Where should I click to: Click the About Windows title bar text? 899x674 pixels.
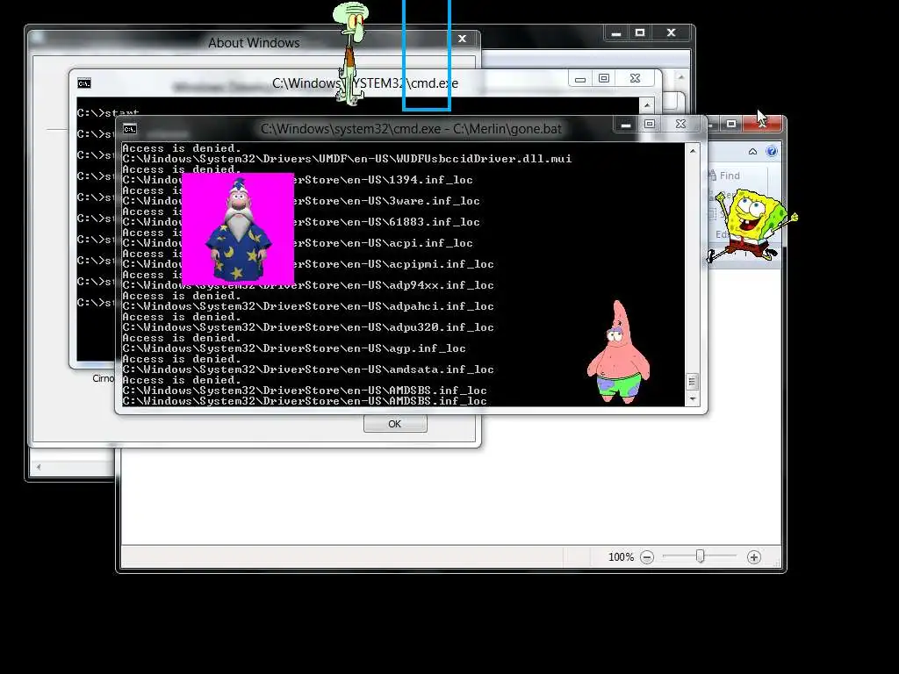coord(254,43)
